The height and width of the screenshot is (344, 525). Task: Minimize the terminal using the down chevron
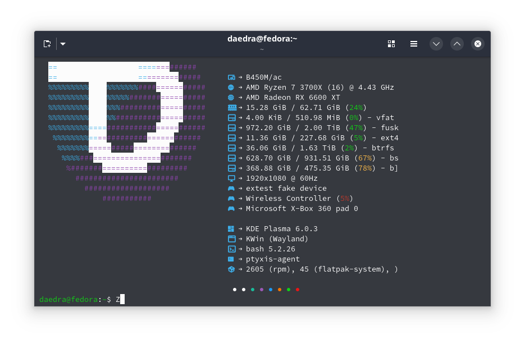click(436, 44)
